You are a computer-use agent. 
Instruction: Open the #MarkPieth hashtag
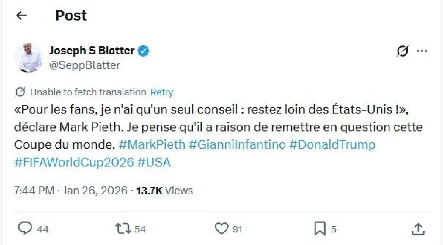click(152, 144)
